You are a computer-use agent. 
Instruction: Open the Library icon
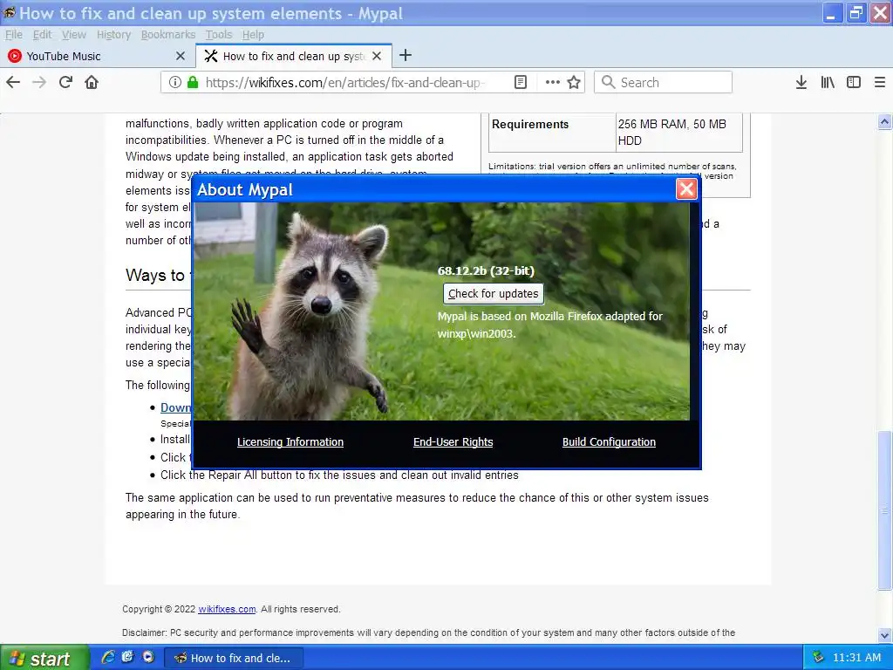coord(828,83)
